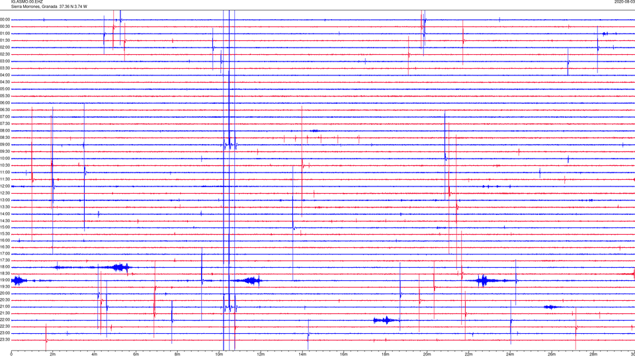Select the 11:00 time label
The height and width of the screenshot is (357, 635).
click(x=5, y=173)
